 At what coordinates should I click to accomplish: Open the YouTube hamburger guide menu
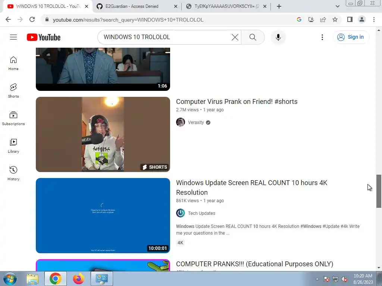coord(13,37)
